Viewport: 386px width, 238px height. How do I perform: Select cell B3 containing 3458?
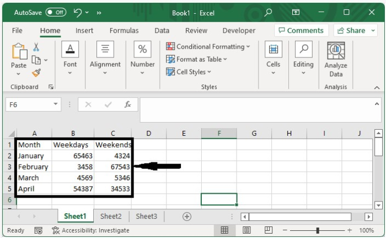pyautogui.click(x=73, y=167)
